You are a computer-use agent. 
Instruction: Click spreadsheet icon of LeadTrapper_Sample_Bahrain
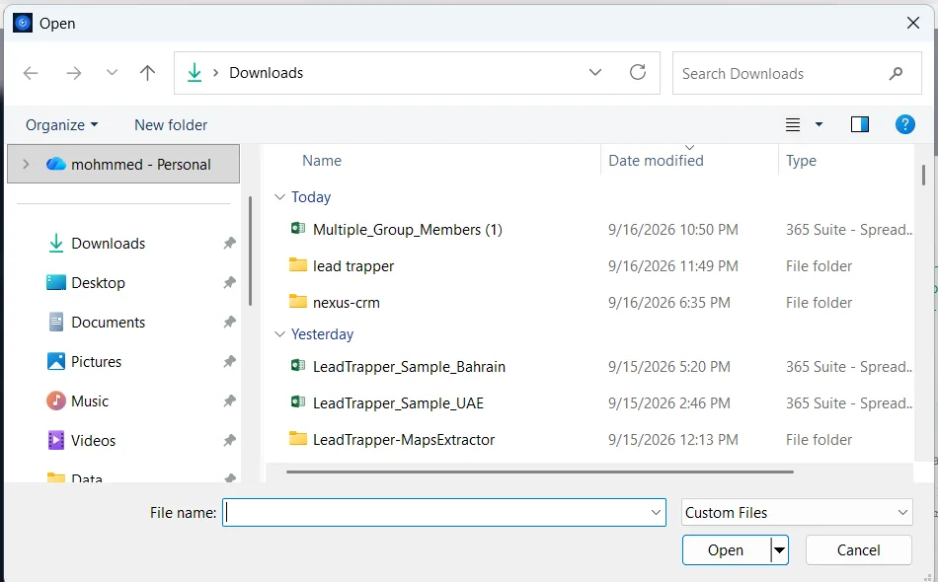[298, 365]
